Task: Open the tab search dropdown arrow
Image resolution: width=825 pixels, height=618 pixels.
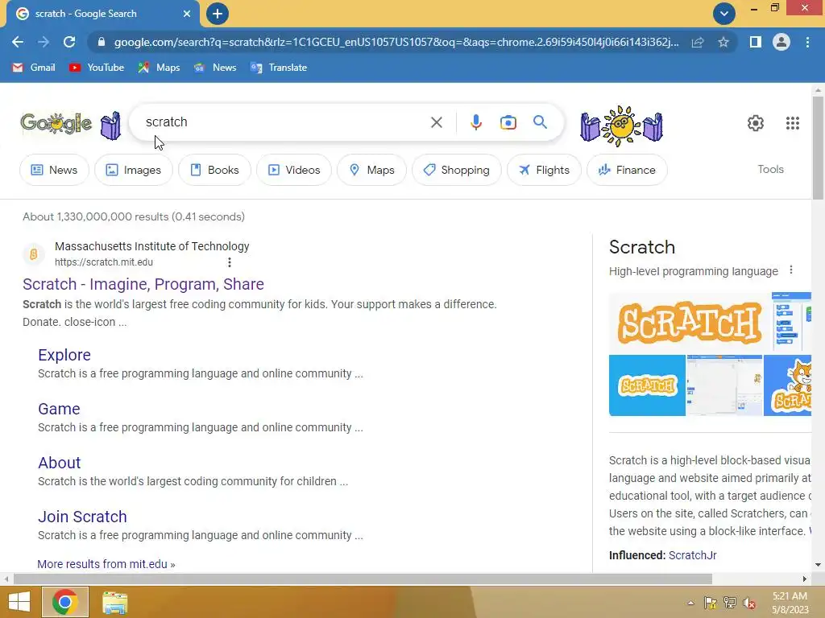Action: point(724,14)
